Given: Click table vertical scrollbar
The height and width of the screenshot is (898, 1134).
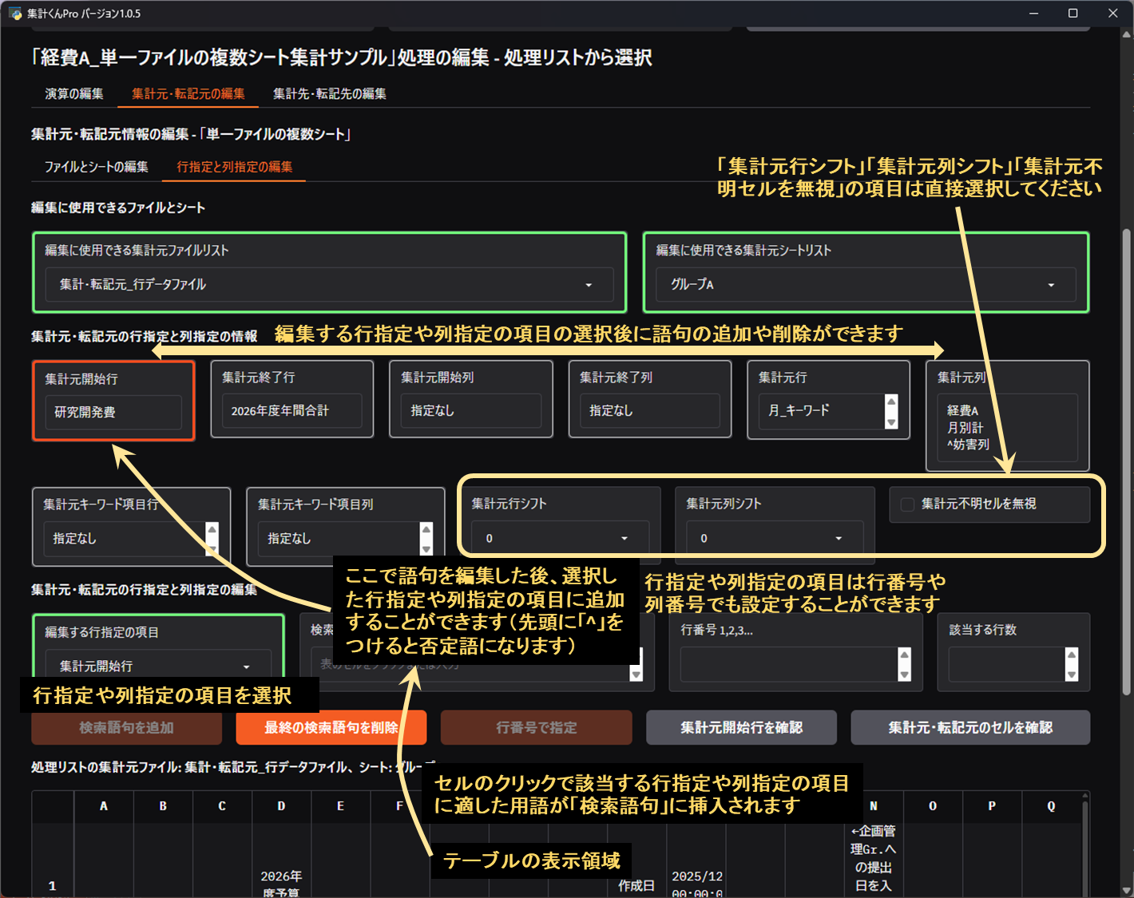Looking at the screenshot, I should (x=1084, y=845).
